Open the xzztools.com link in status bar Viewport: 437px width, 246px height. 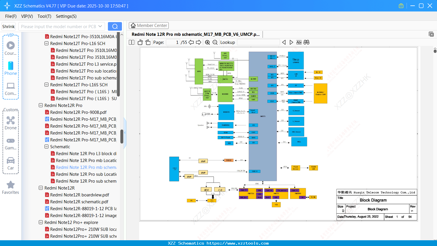[238, 243]
